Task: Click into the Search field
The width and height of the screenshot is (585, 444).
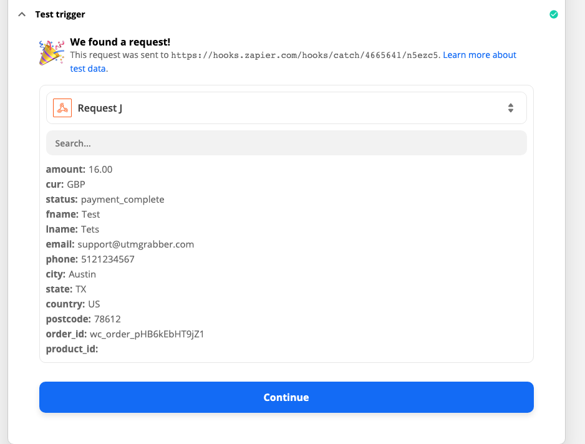Action: point(286,143)
